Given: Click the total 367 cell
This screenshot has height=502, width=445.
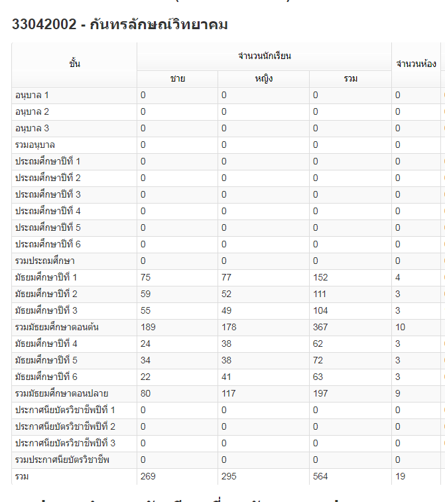Looking at the screenshot, I should tap(322, 328).
